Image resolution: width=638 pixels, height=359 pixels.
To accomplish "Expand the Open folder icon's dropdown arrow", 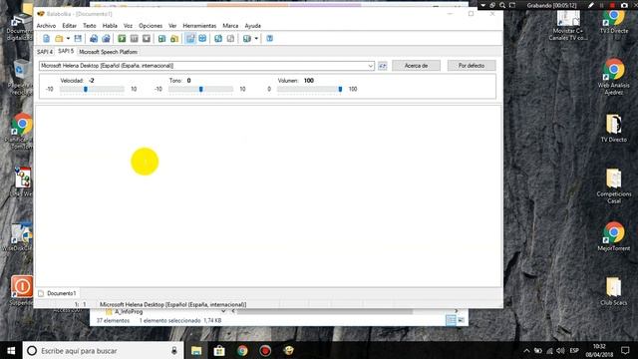I will [68, 39].
